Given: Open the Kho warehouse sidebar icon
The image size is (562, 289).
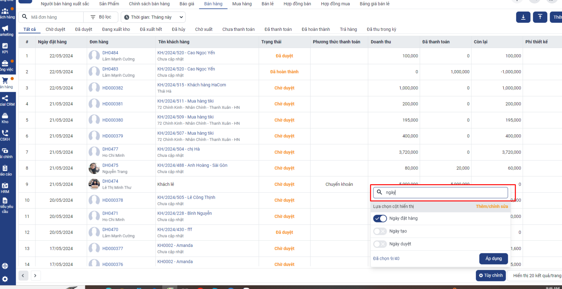Looking at the screenshot, I should pyautogui.click(x=5, y=117).
